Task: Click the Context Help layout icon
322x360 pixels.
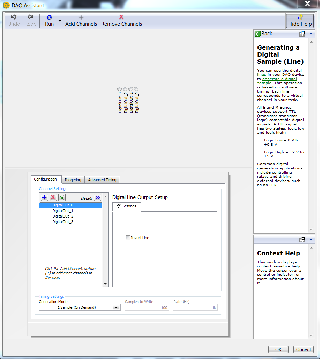Action: pos(302,240)
